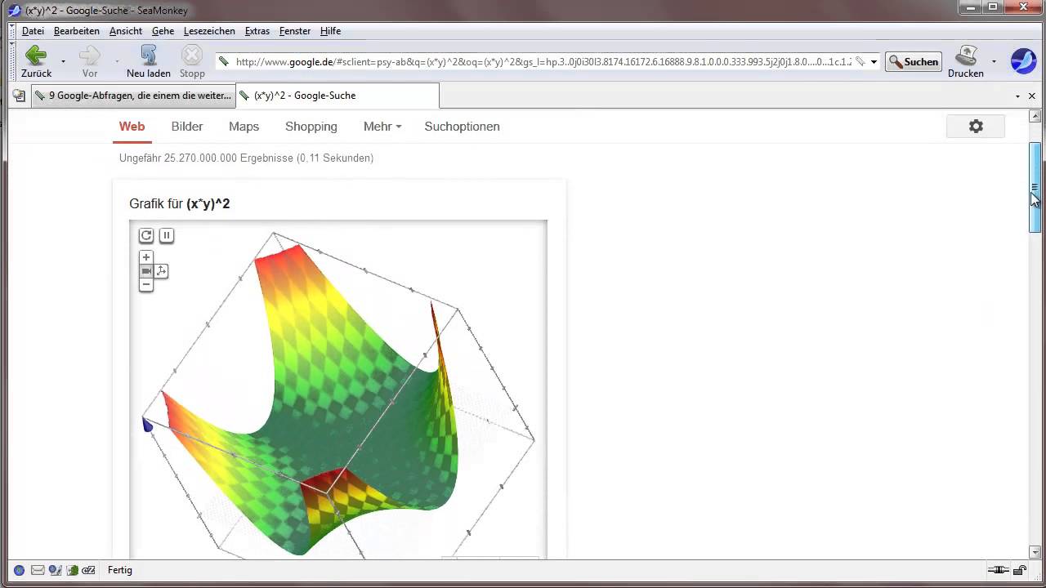Open the Datei menu

pyautogui.click(x=33, y=31)
